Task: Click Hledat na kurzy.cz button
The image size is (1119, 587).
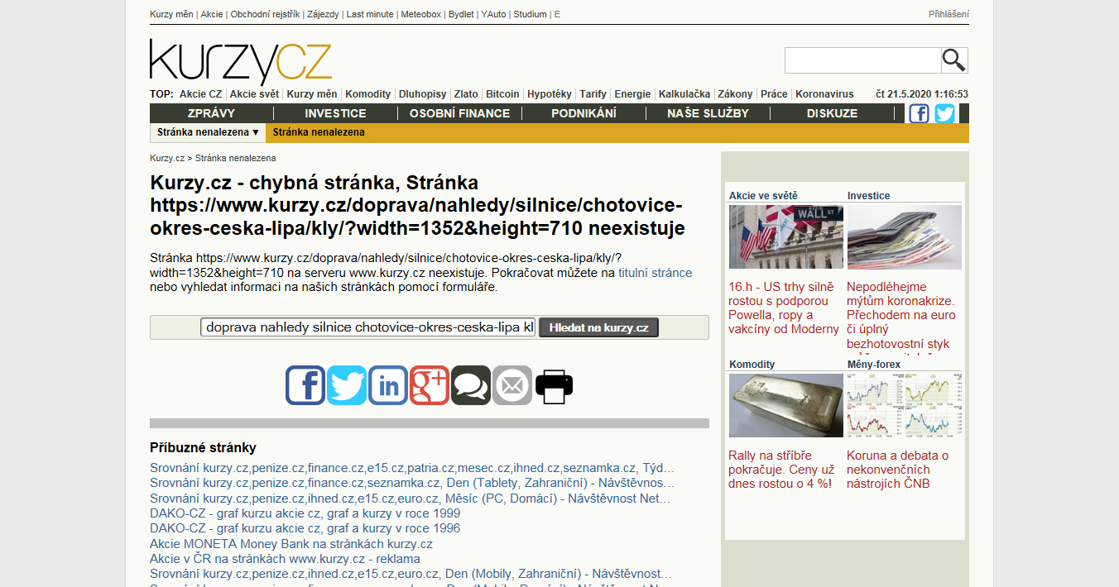Action: (598, 327)
